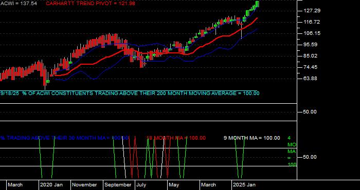Click the September date marker

(x=118, y=185)
